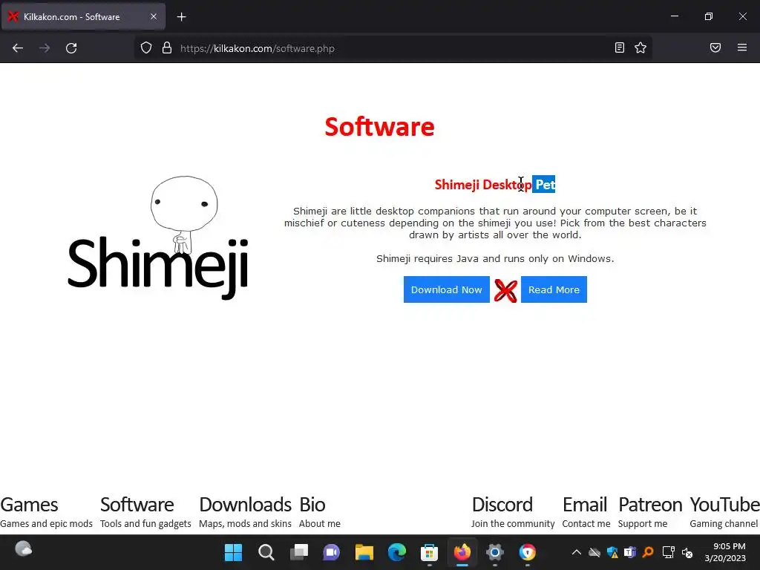Close the Kilkakon.com - Software tab
Viewport: 760px width, 570px height.
[153, 16]
